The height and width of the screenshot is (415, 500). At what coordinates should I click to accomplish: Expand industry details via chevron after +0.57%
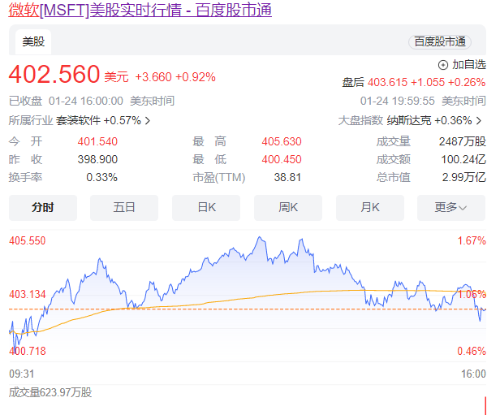point(148,120)
